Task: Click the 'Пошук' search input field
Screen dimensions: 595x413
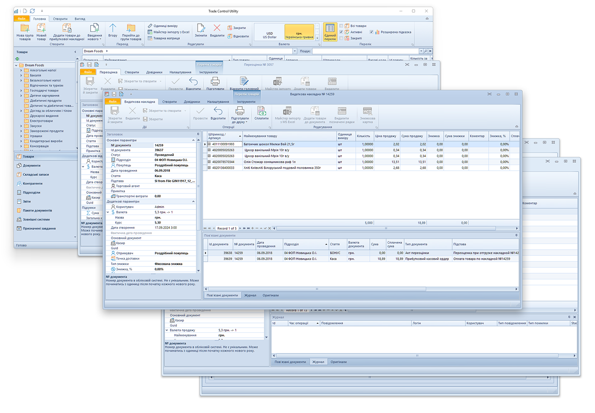Action: coord(365,51)
